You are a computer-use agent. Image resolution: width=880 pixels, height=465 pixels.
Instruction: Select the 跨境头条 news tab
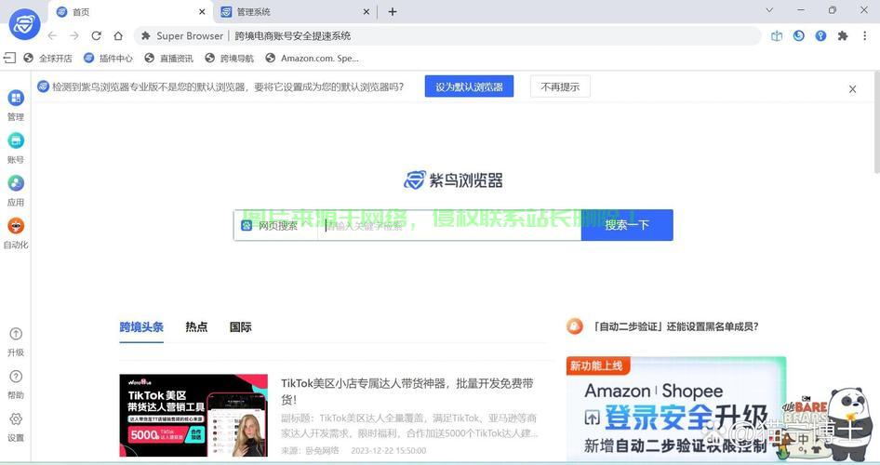coord(141,327)
